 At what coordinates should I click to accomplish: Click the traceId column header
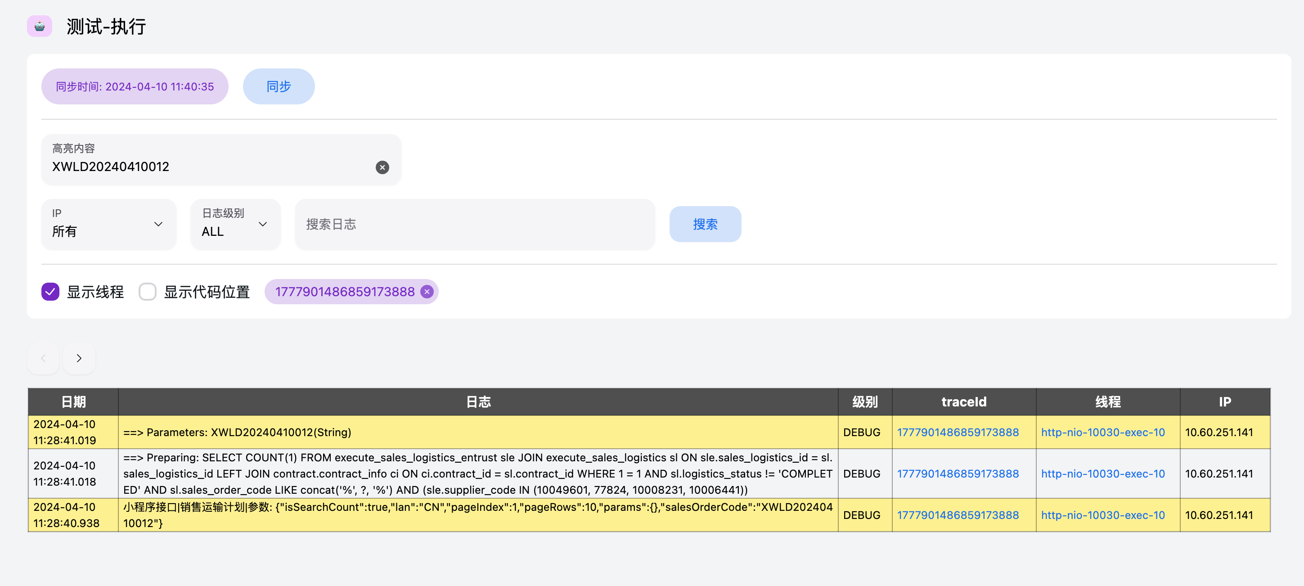pos(963,401)
